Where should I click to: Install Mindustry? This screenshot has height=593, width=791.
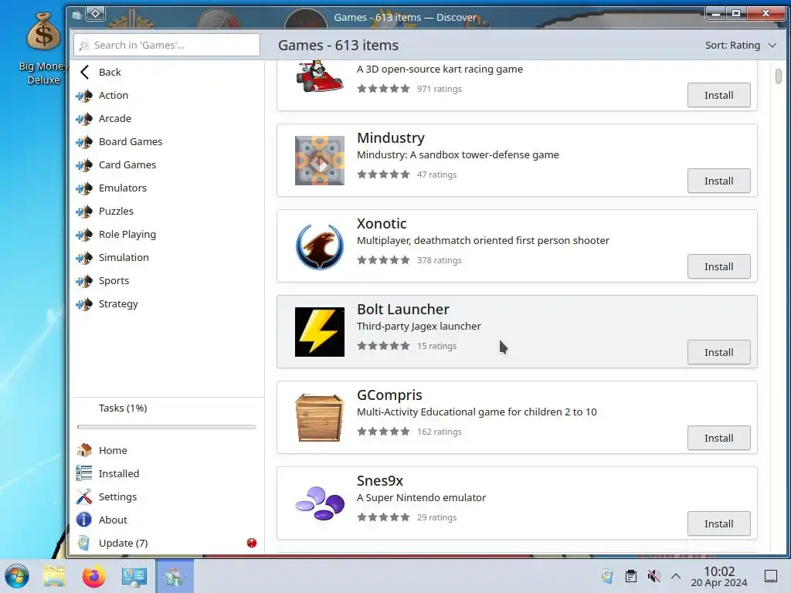tap(719, 181)
